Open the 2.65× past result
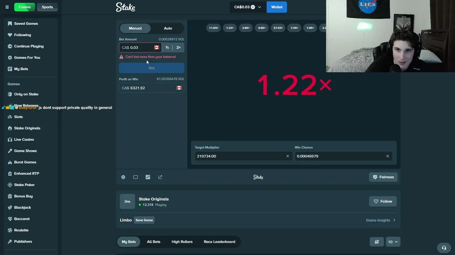Viewport: 455px width, 255px height. click(246, 28)
